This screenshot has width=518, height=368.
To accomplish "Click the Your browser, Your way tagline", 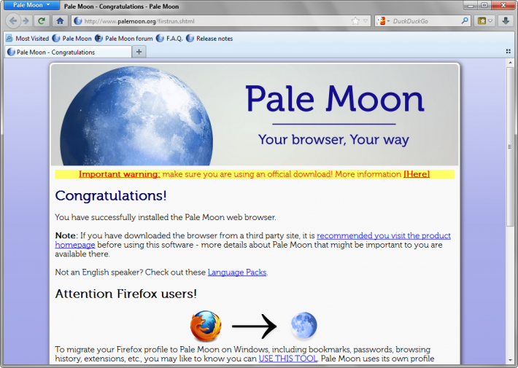I will pyautogui.click(x=333, y=140).
